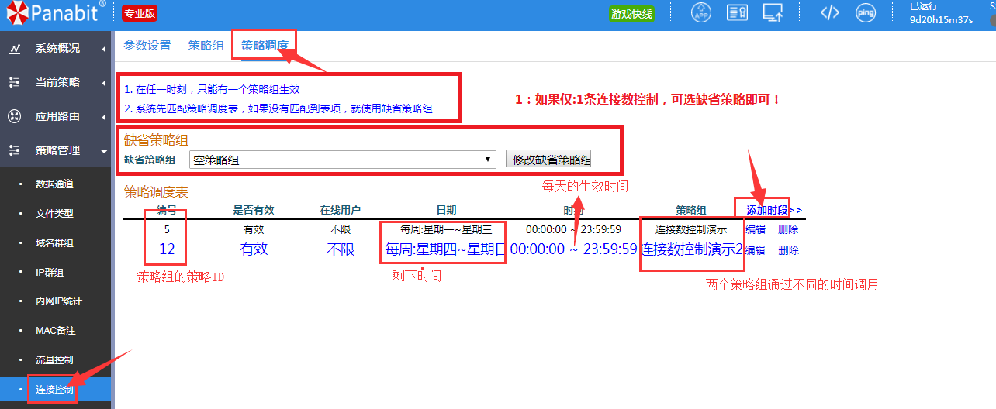Switch to the 参数设置 tab
Viewport: 996px width, 409px height.
[147, 46]
